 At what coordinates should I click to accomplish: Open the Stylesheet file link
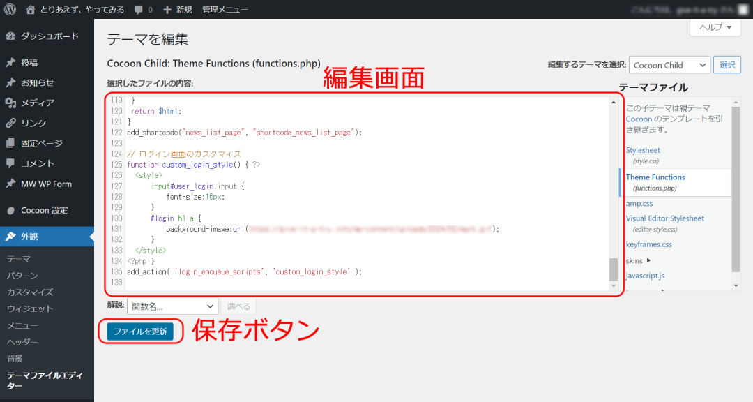point(643,150)
